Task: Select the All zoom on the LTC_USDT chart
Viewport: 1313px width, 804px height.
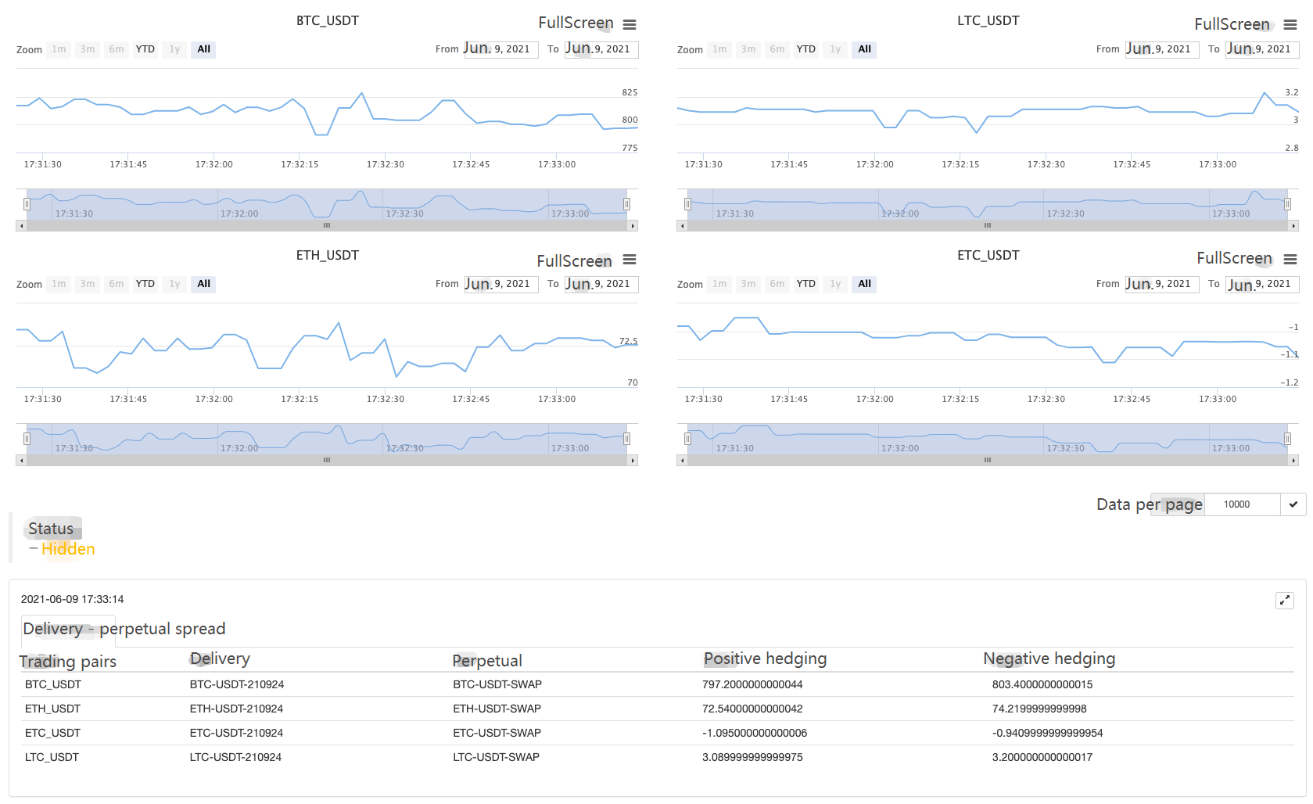Action: click(x=864, y=49)
